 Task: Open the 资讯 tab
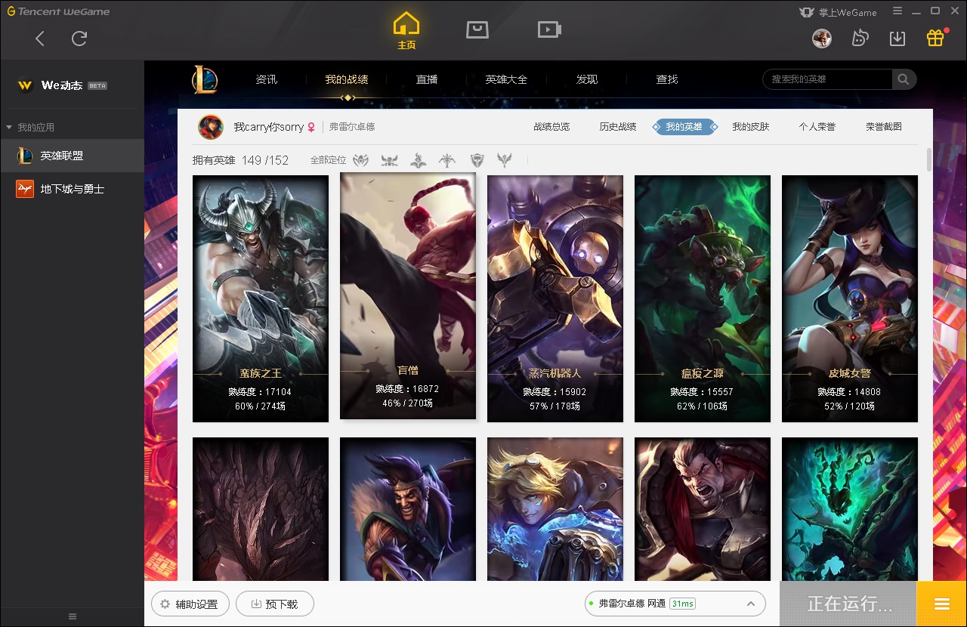(266, 79)
